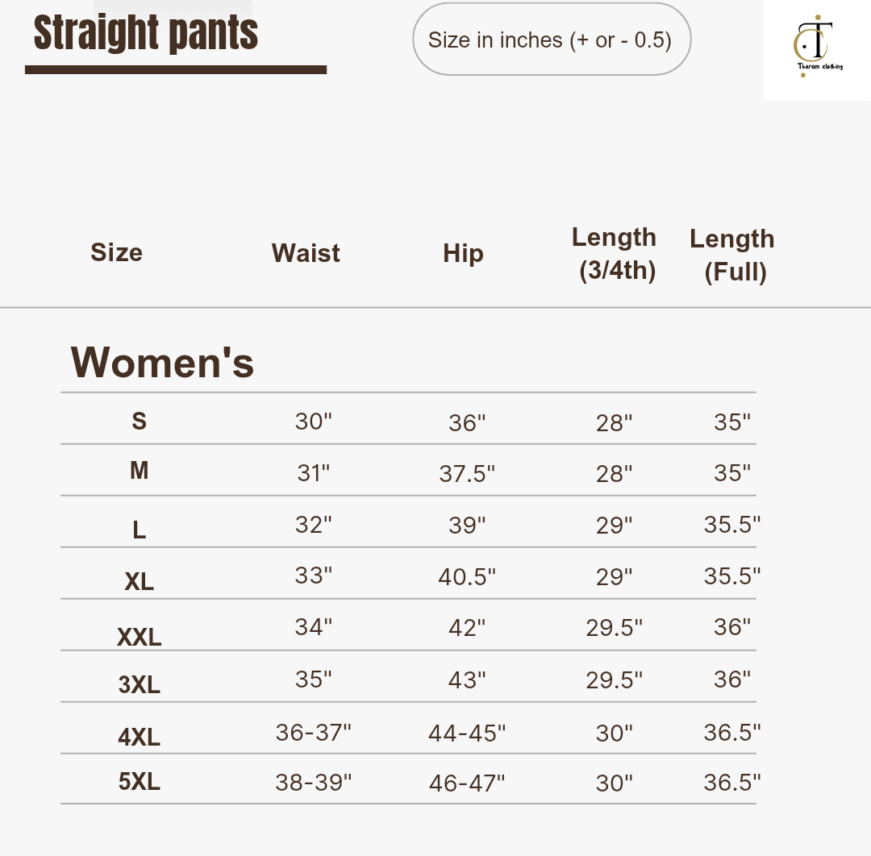Click the Length (Full) column header
This screenshot has width=871, height=856.
(x=732, y=255)
